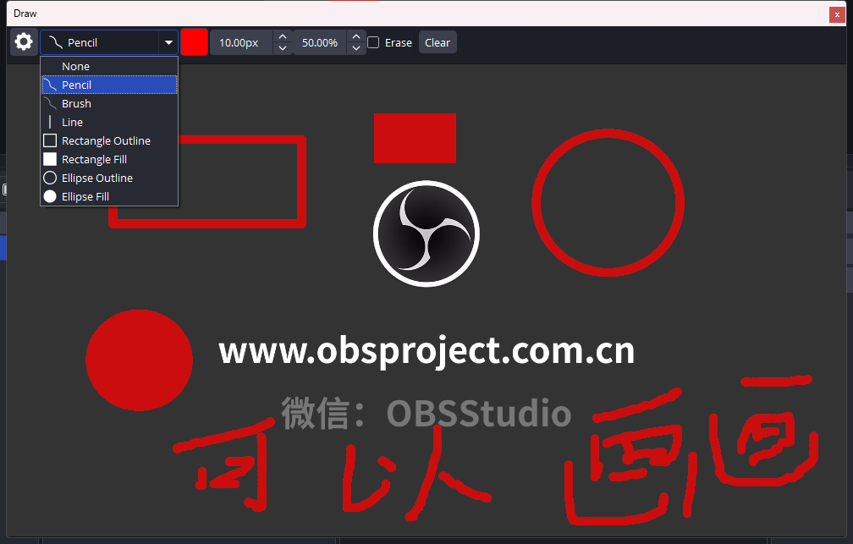The width and height of the screenshot is (853, 544).
Task: Select None from the tool list
Action: pyautogui.click(x=109, y=66)
